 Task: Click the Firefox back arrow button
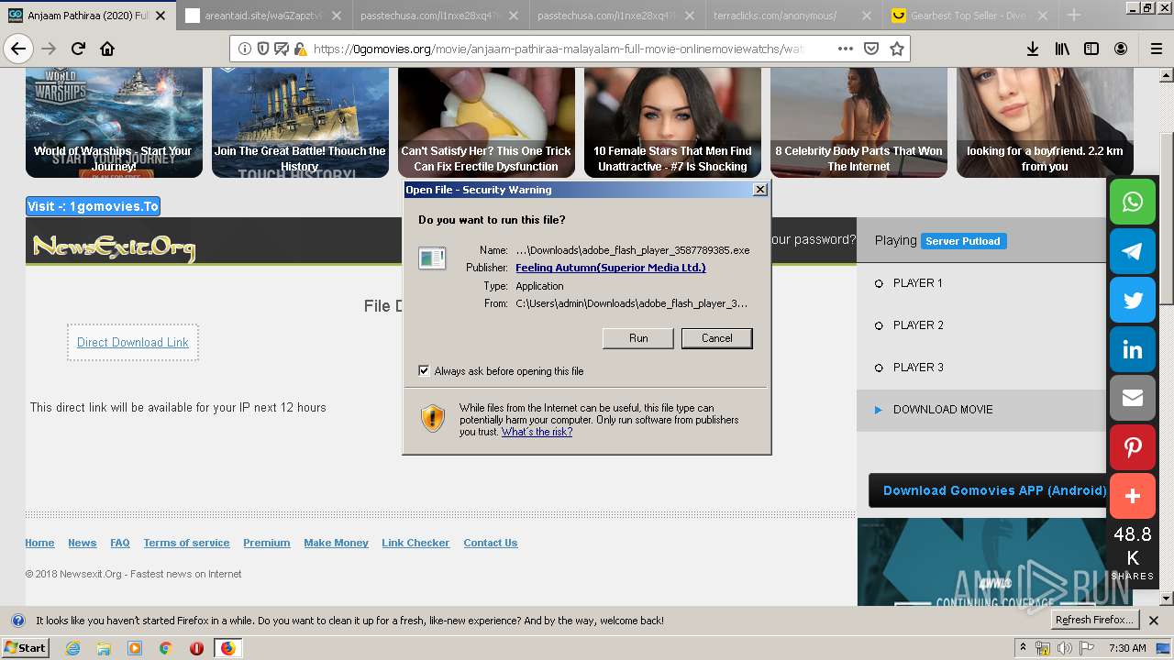pos(18,49)
